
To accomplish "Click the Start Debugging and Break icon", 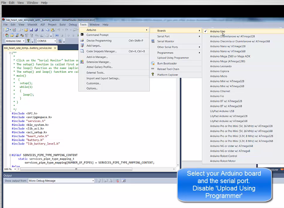I will pyautogui.click(x=57, y=35).
